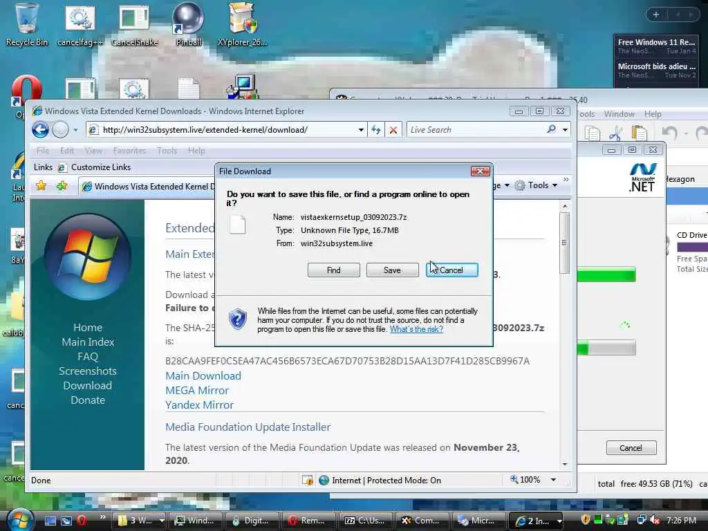This screenshot has height=531, width=708.
Task: Open Screenshots in the sidebar
Action: point(88,371)
